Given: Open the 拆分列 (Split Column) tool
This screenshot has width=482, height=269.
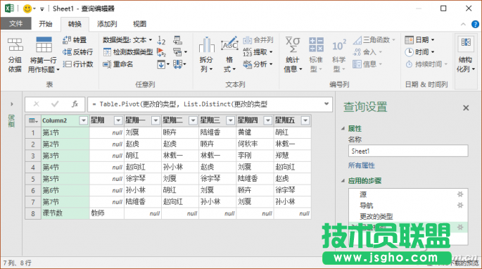Looking at the screenshot, I should coord(207,44).
